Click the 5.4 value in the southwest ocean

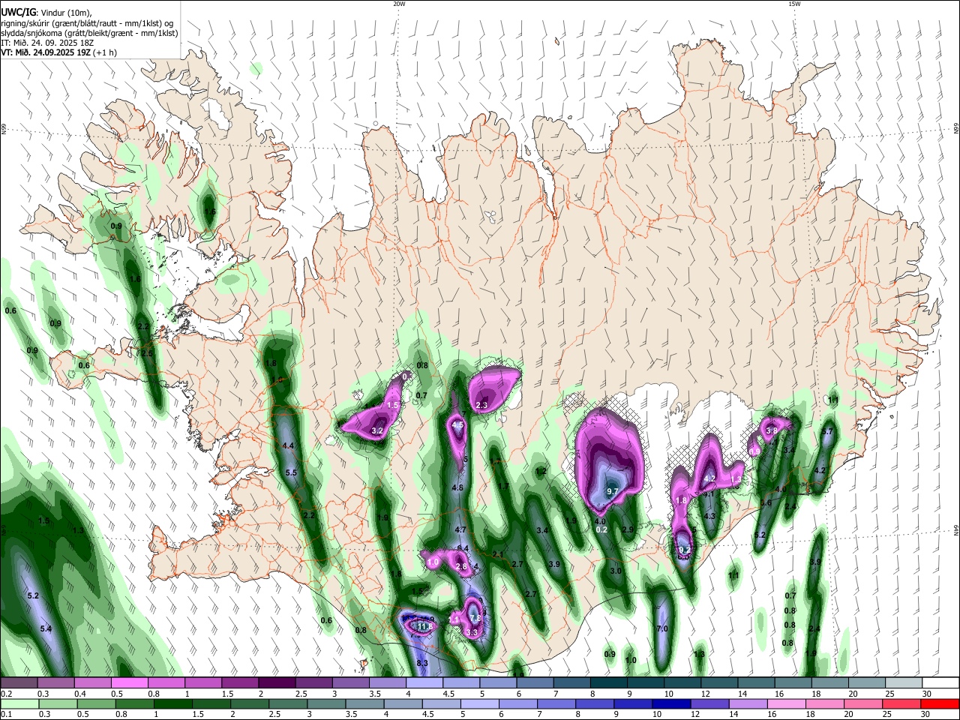pyautogui.click(x=46, y=628)
